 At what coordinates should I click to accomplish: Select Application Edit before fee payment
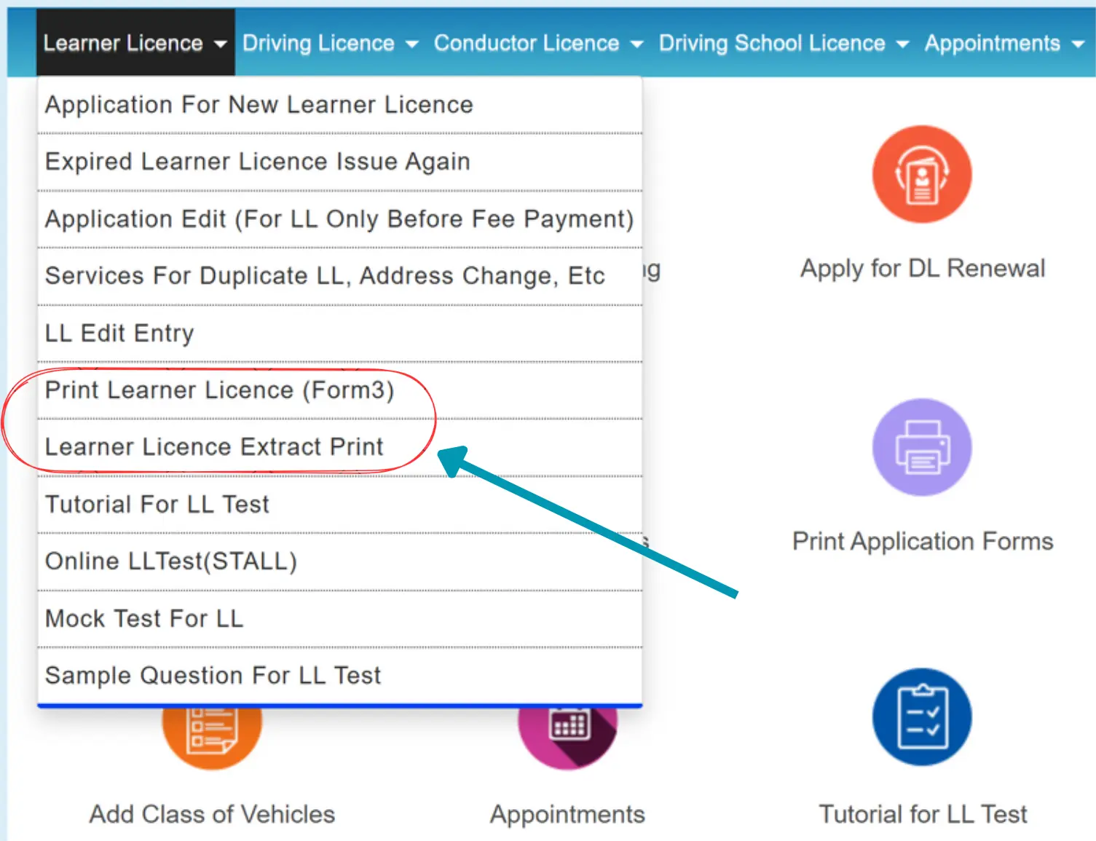pyautogui.click(x=339, y=219)
